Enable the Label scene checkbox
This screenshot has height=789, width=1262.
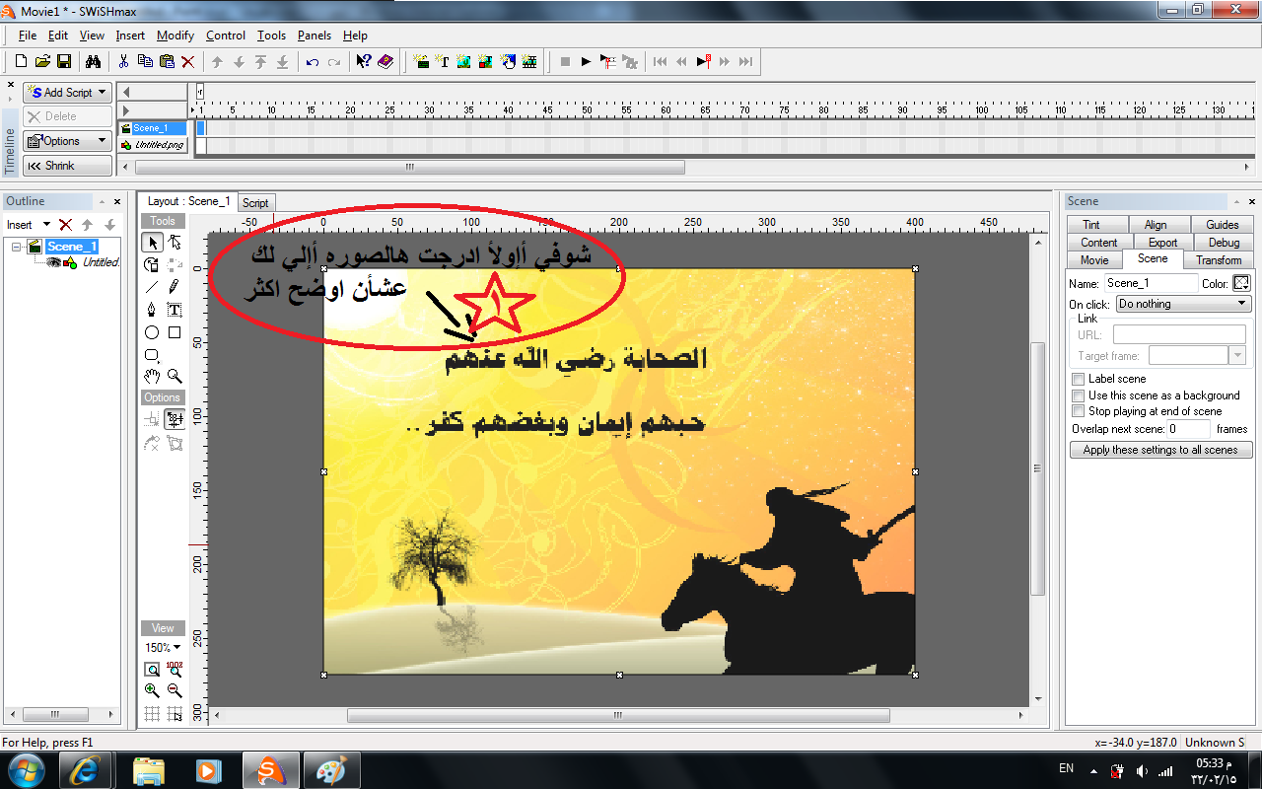click(x=1078, y=379)
